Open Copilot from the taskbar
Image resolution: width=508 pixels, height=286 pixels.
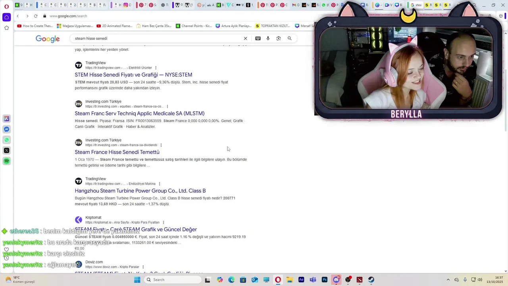click(220, 280)
